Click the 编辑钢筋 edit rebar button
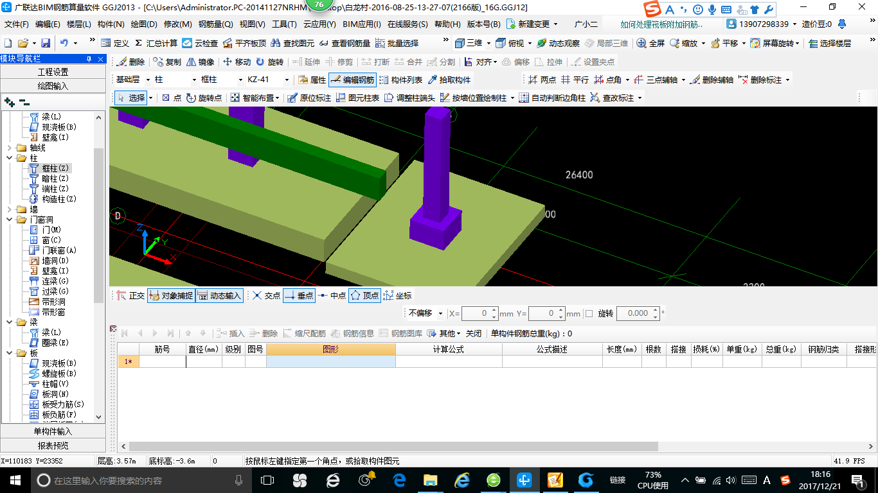Viewport: 878px width, 493px height. 352,80
